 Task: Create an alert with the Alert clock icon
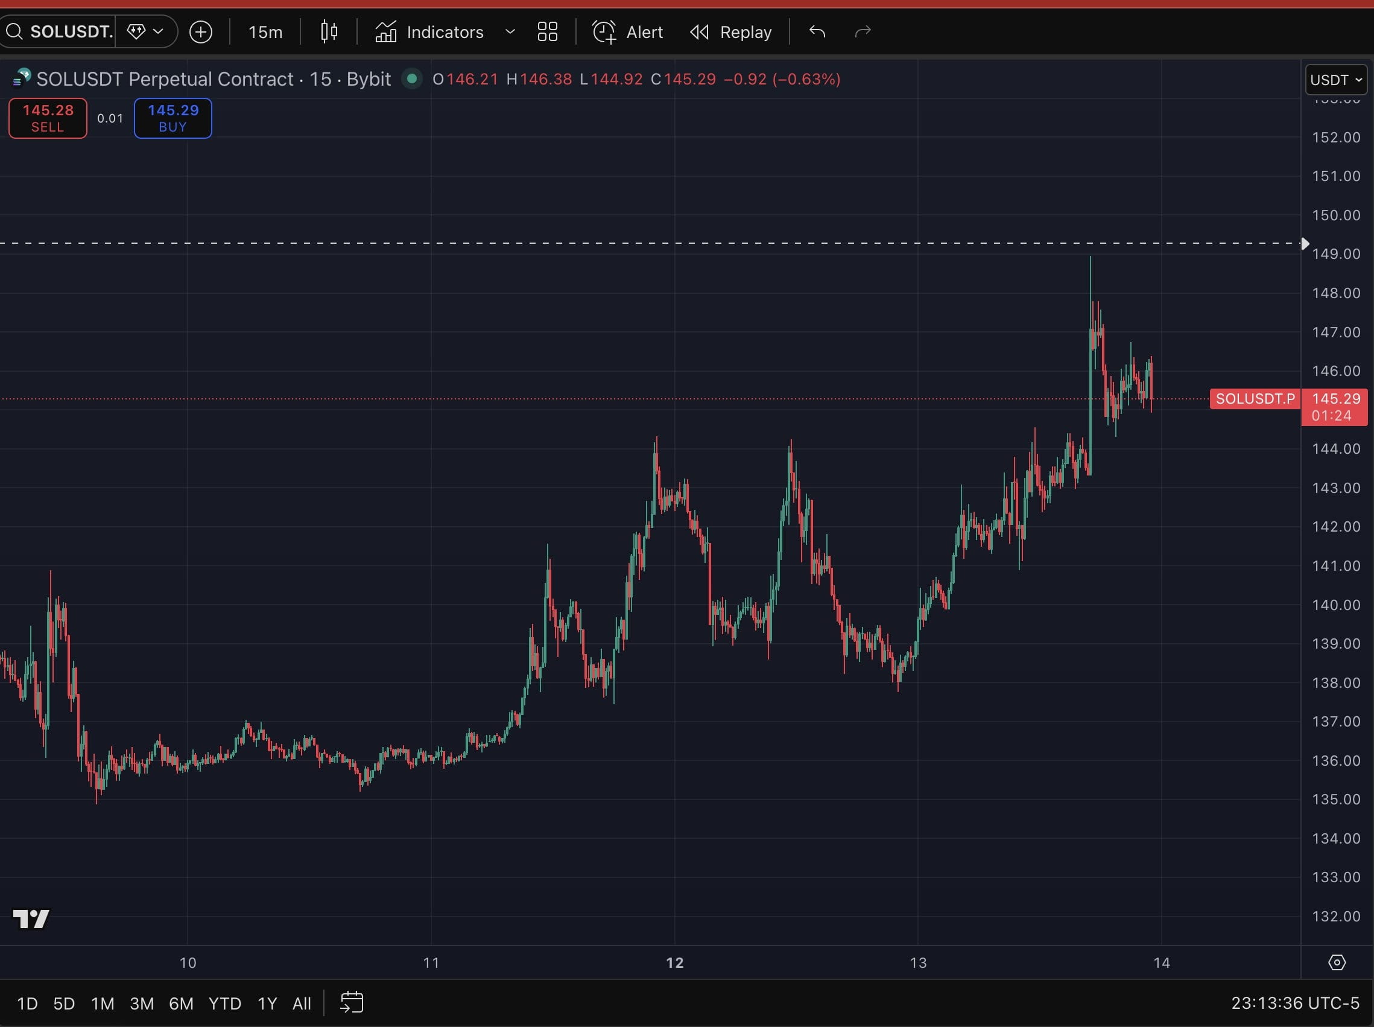(603, 32)
